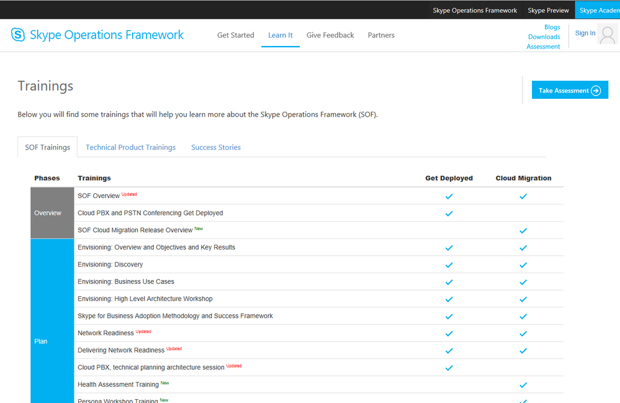Click the Phases column header

coord(47,178)
